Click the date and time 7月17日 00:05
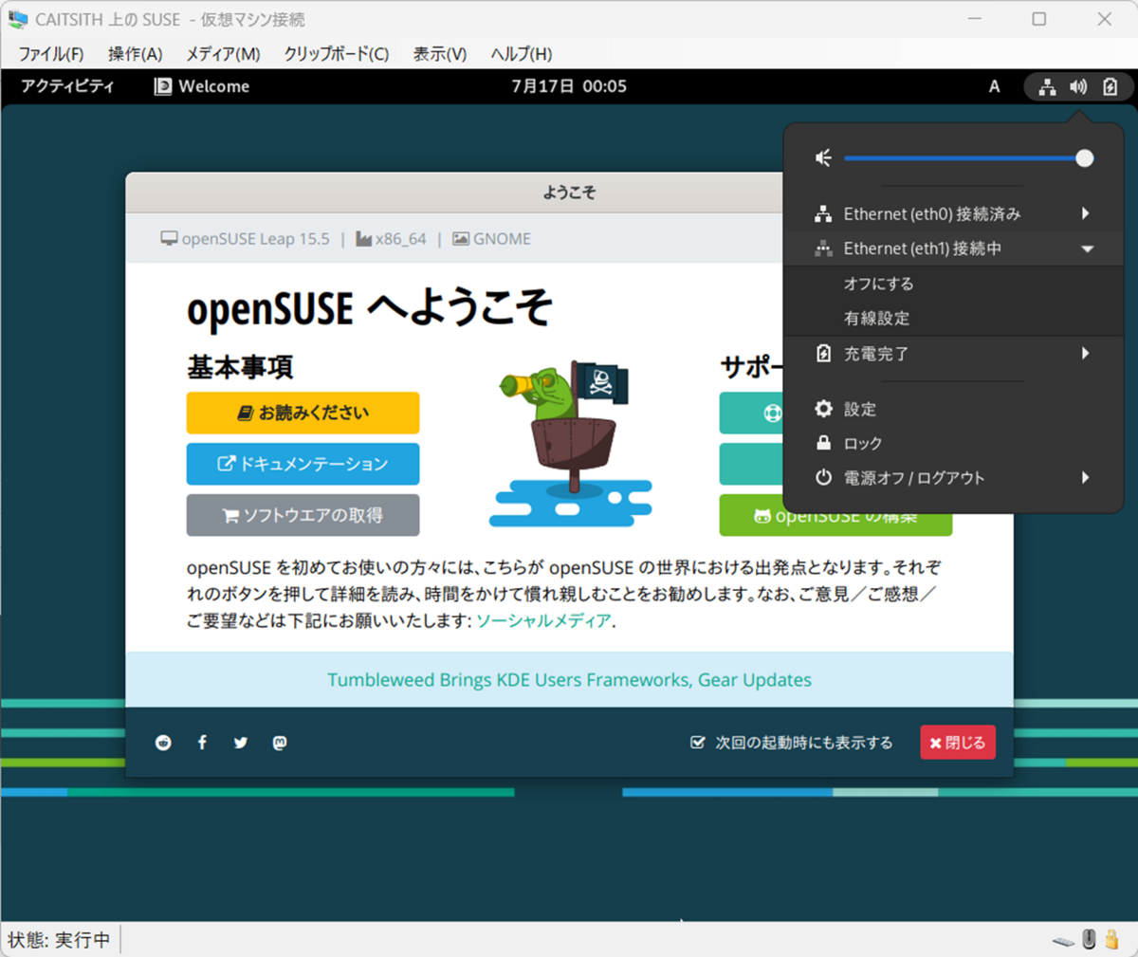This screenshot has height=957, width=1138. [569, 86]
